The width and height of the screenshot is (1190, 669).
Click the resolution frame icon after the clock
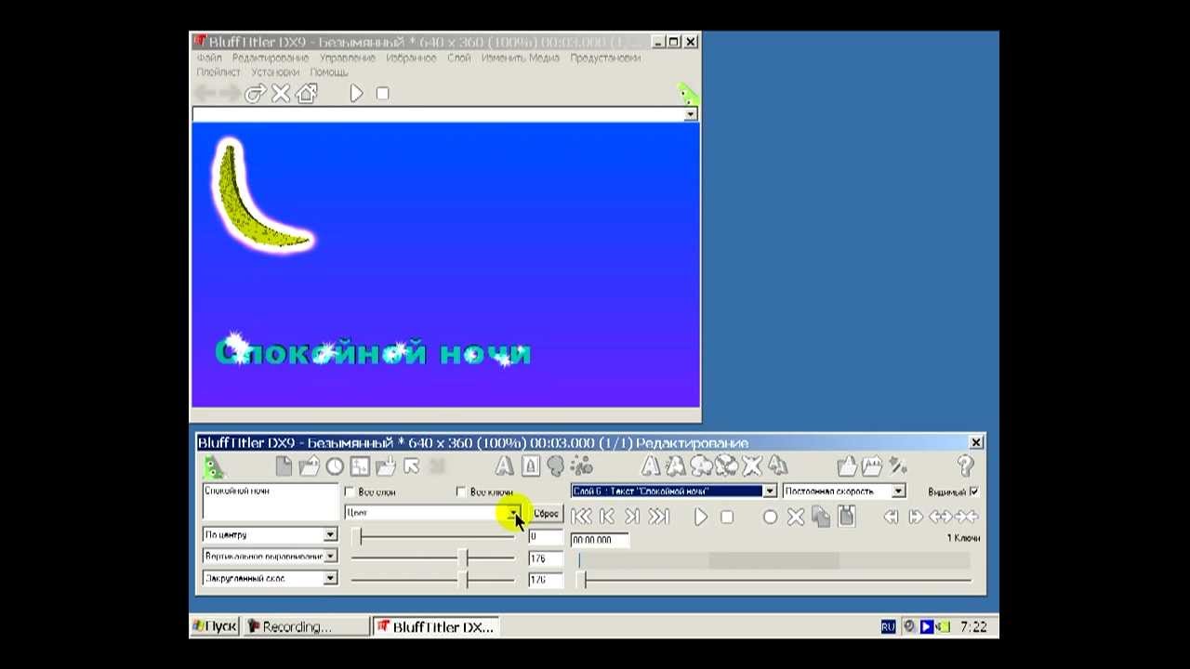point(360,466)
